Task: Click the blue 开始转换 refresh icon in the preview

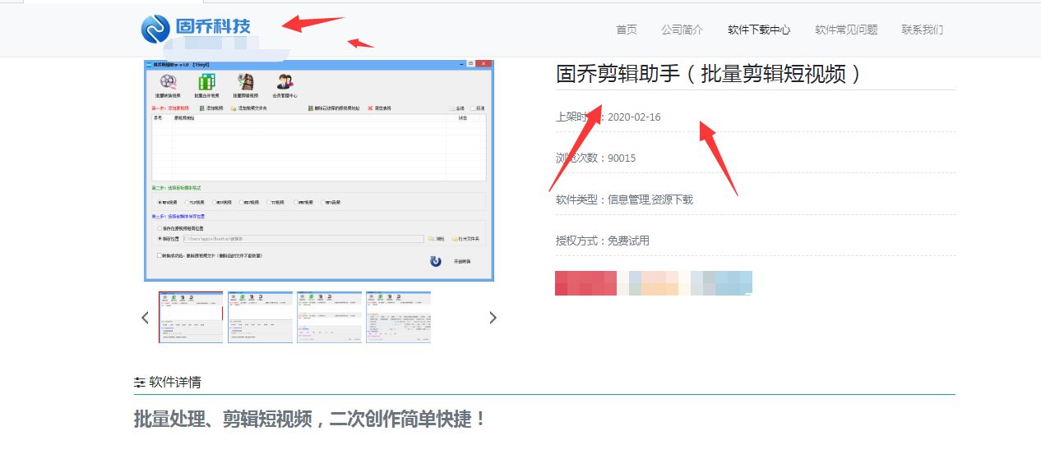Action: (x=435, y=261)
